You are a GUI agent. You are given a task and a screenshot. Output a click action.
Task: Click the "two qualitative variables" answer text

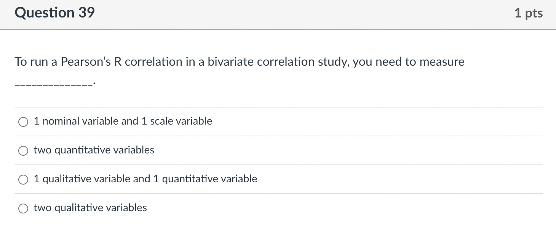click(x=90, y=208)
